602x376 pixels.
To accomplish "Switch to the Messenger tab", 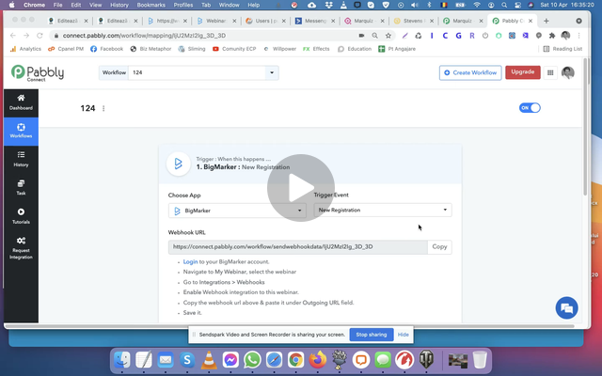I will (314, 21).
